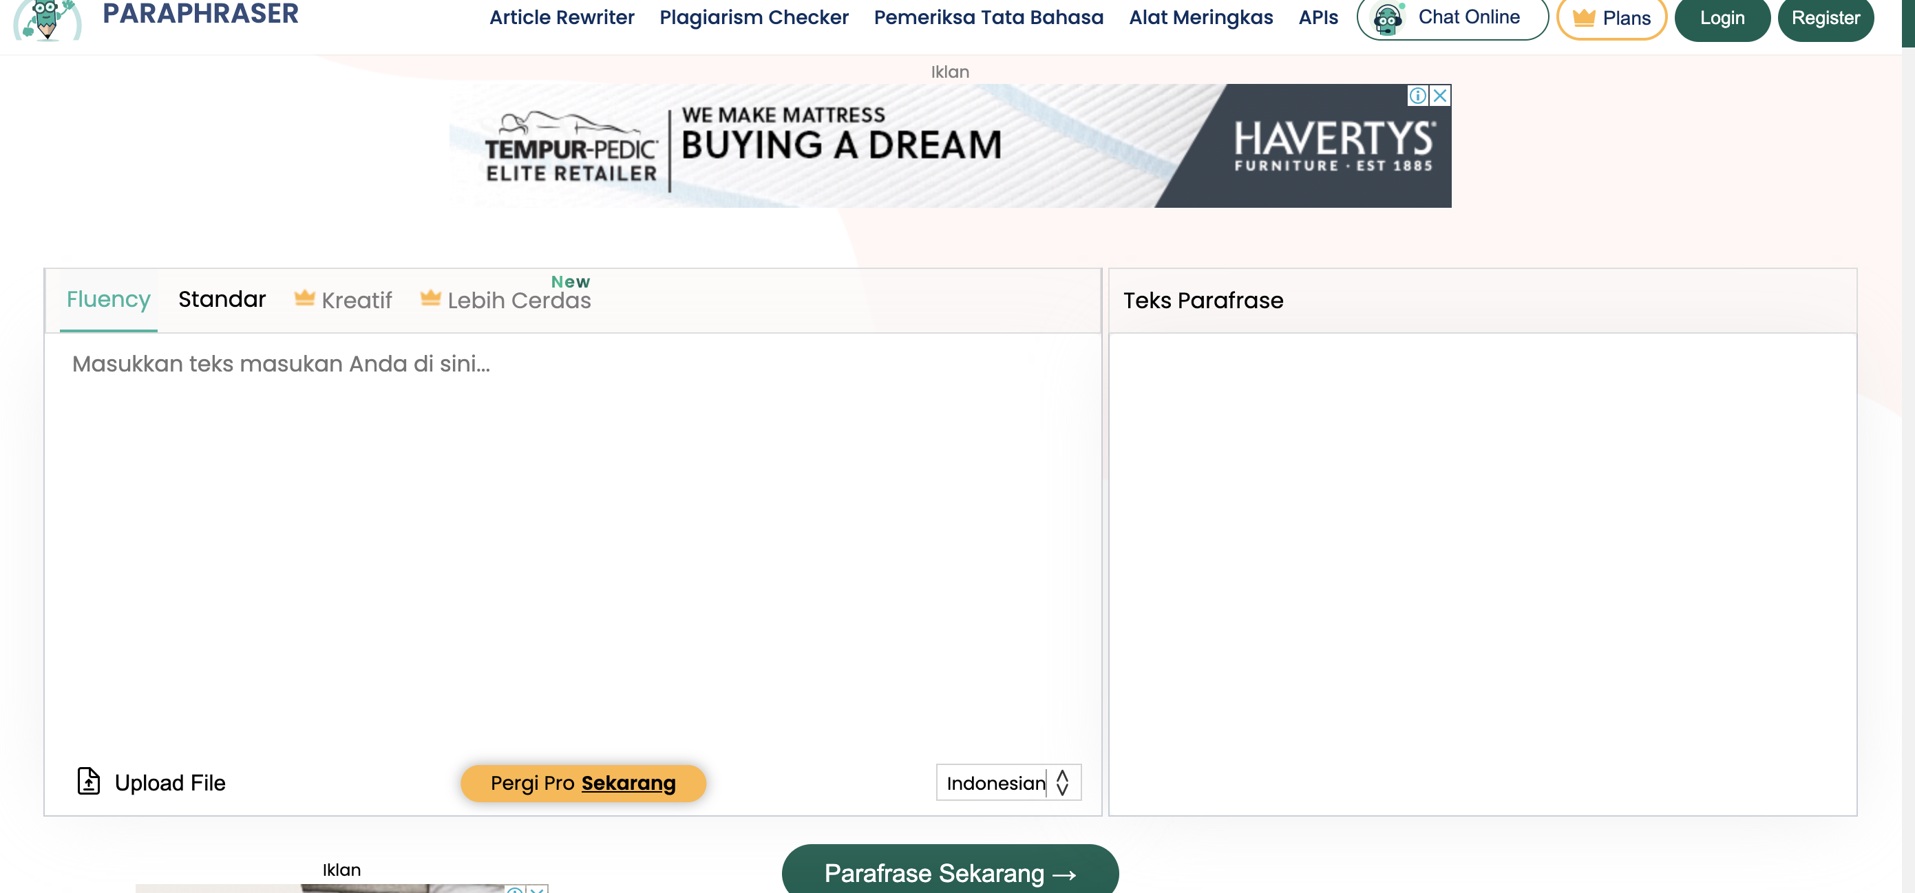
Task: Switch to the Standar mode tab
Action: click(222, 299)
